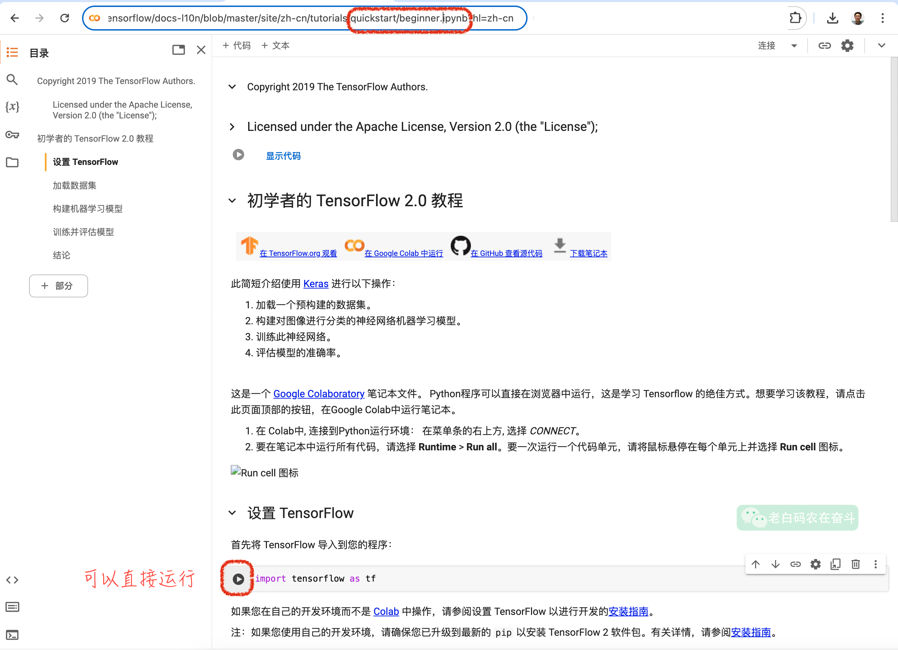Open the search panel in the sidebar
Screen dimensions: 898x650
[x=12, y=80]
